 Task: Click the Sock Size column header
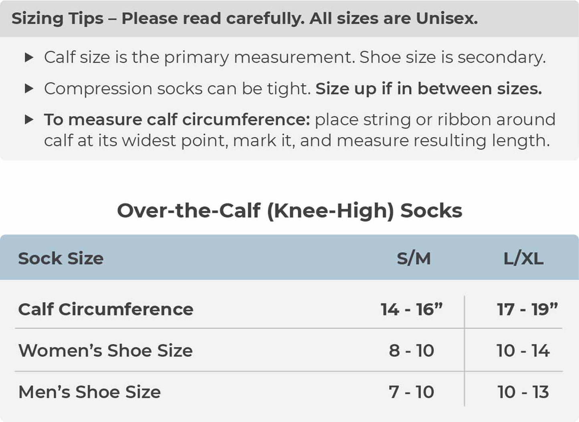(61, 258)
